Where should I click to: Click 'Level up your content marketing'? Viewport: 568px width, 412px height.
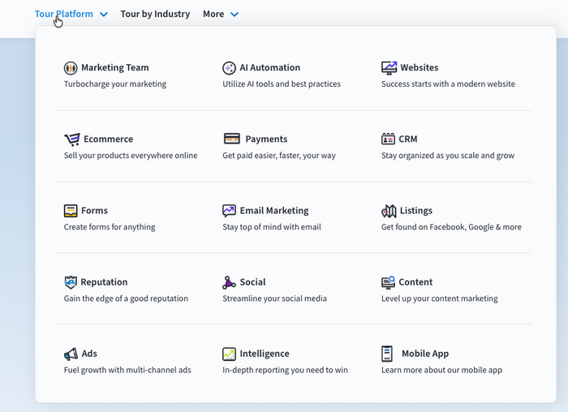440,298
